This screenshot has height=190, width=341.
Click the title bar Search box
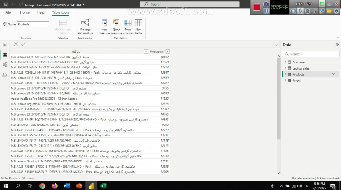[x=190, y=4]
